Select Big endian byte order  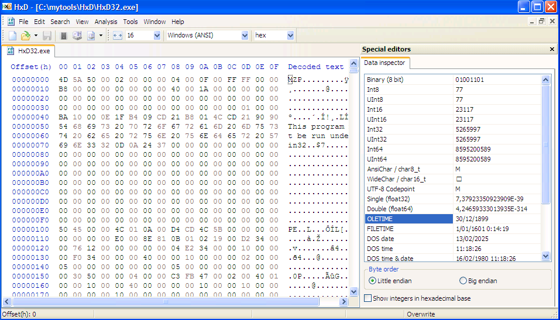pos(478,281)
